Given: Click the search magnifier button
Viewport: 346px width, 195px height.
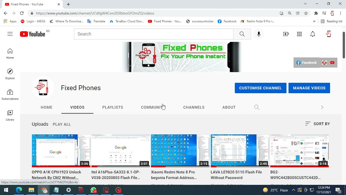Looking at the screenshot, I should (x=242, y=34).
